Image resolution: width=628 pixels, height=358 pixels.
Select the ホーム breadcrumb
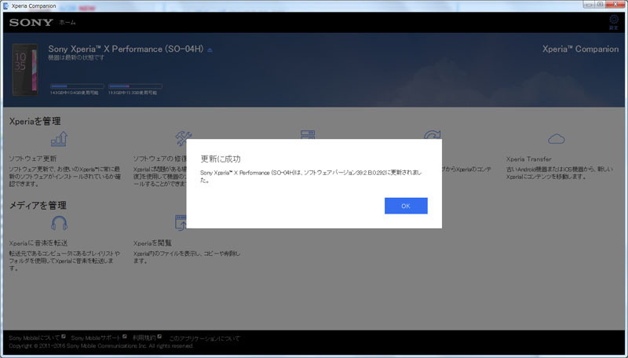click(68, 23)
